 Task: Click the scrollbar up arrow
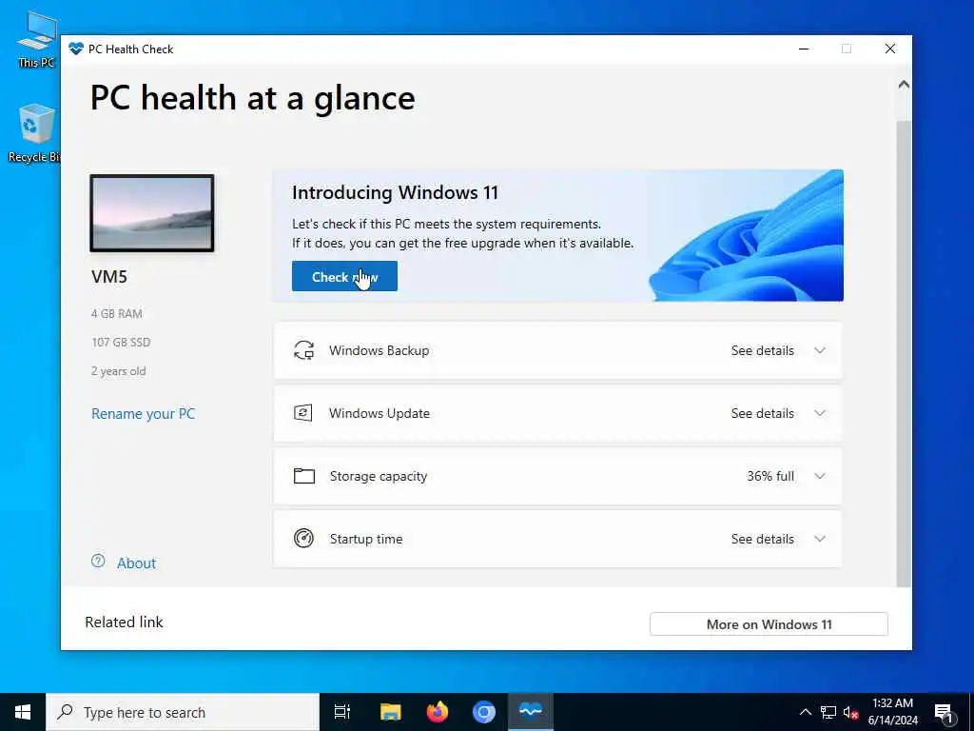[904, 84]
